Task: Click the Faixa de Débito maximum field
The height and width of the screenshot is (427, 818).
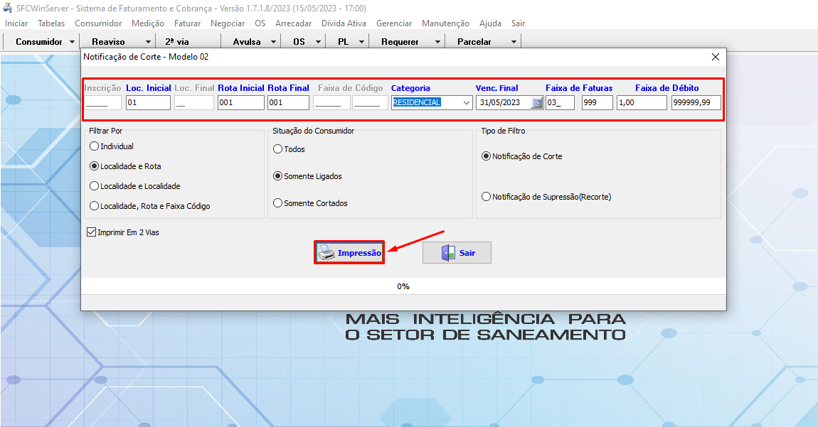Action: click(696, 103)
